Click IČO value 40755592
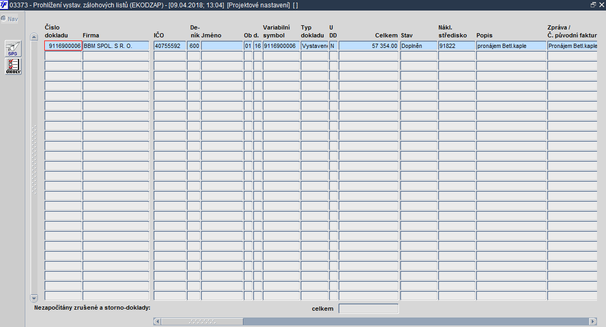 [x=170, y=46]
